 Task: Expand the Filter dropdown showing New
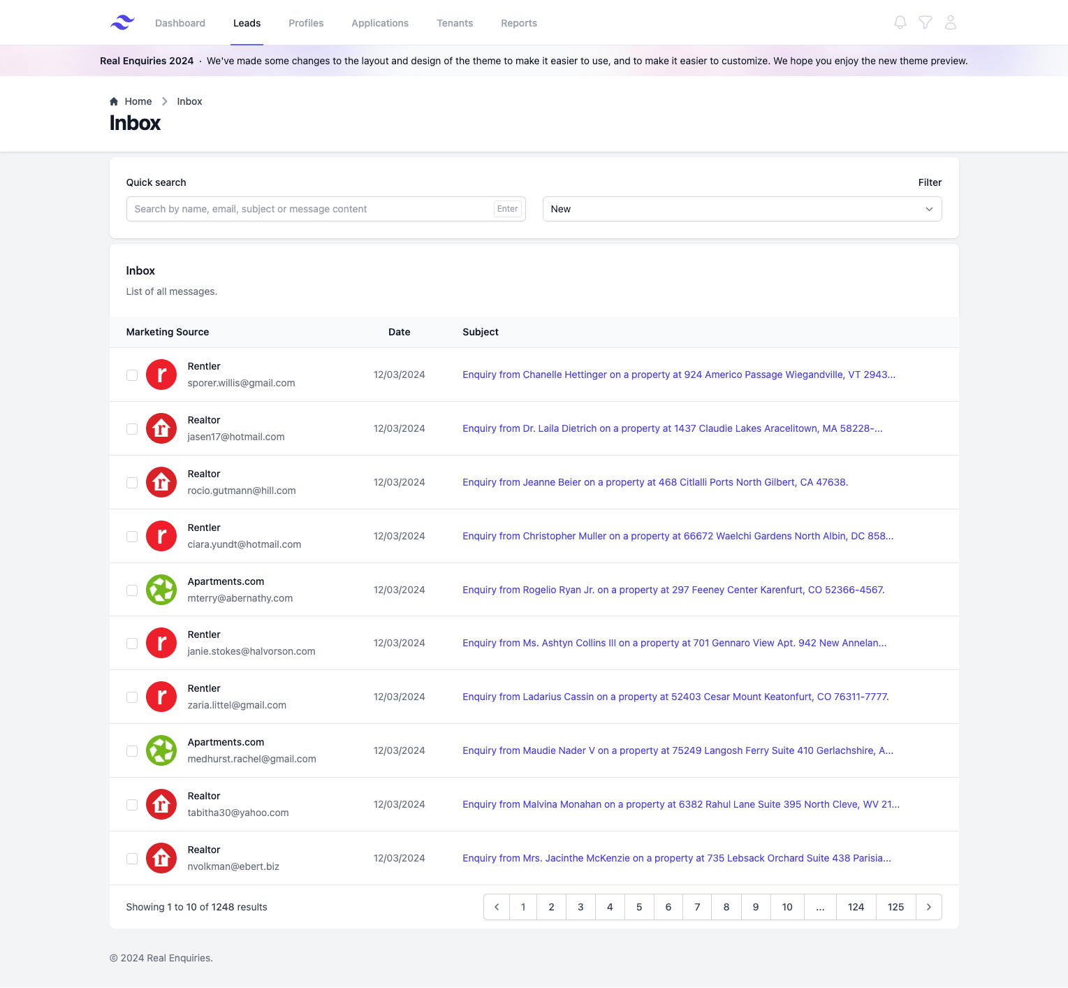742,209
